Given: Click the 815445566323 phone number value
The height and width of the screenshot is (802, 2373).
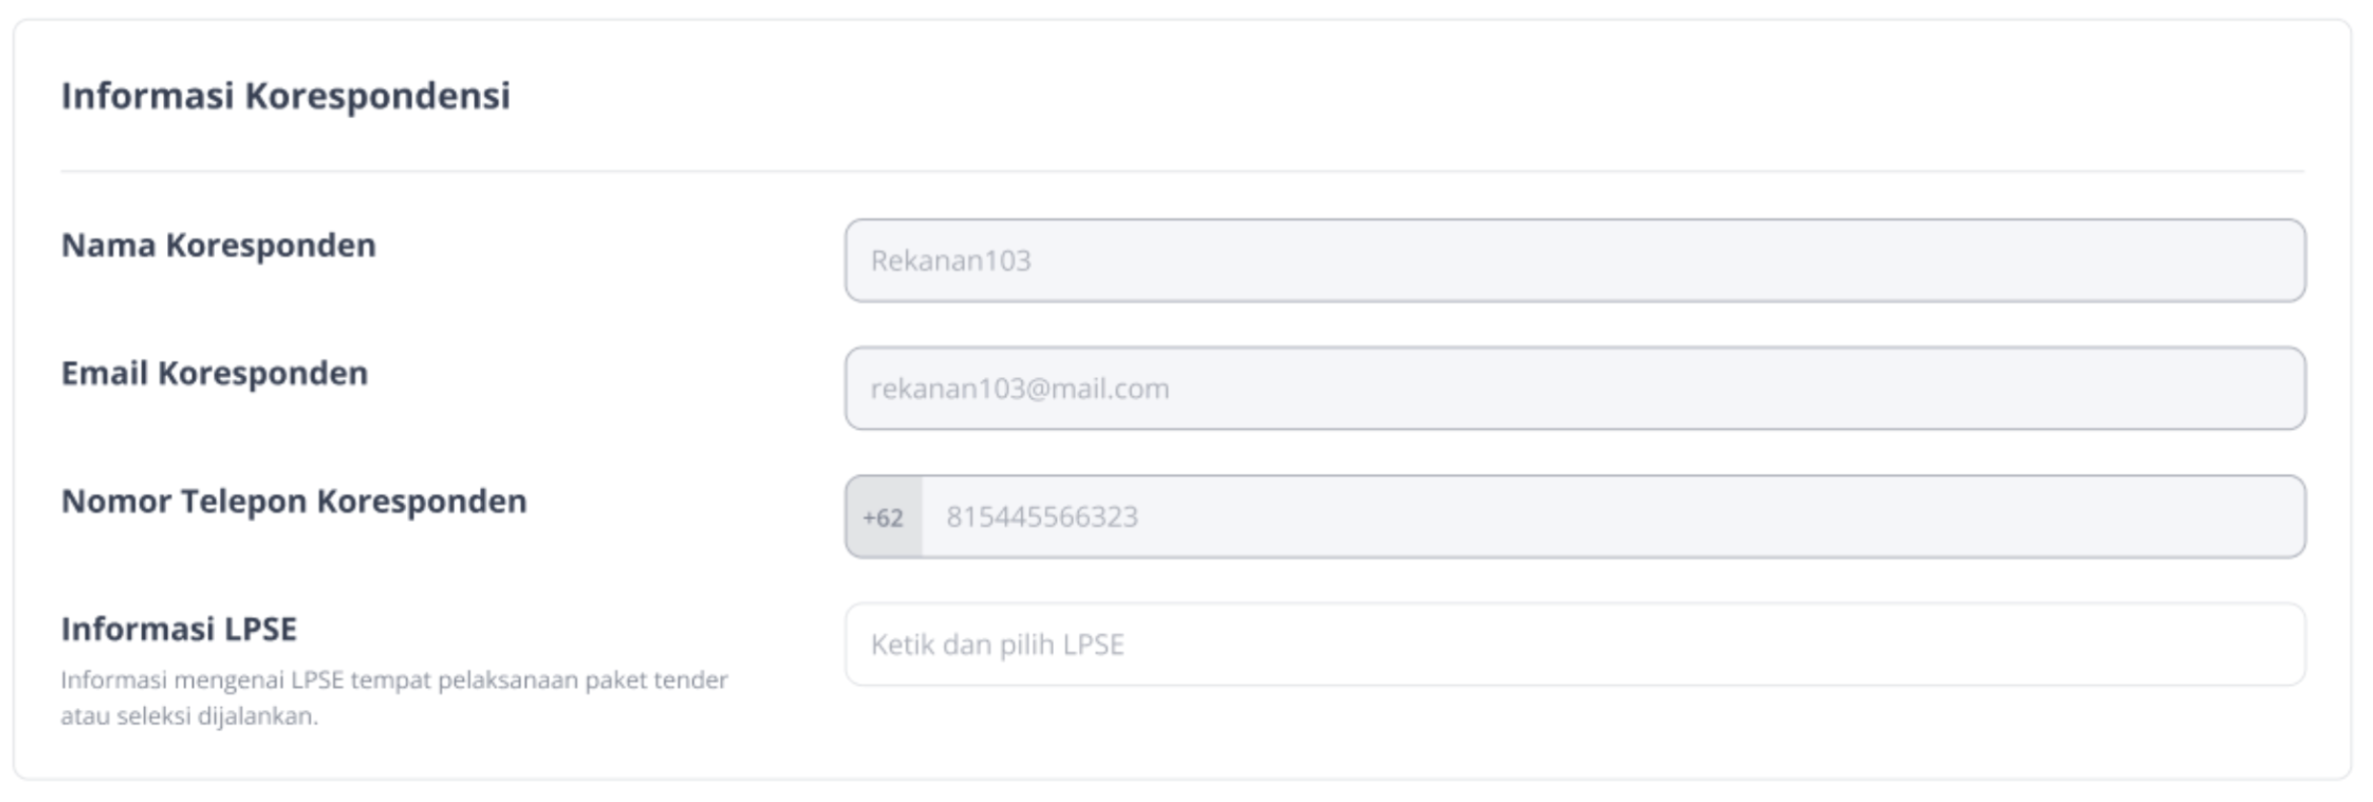Looking at the screenshot, I should (x=1042, y=517).
